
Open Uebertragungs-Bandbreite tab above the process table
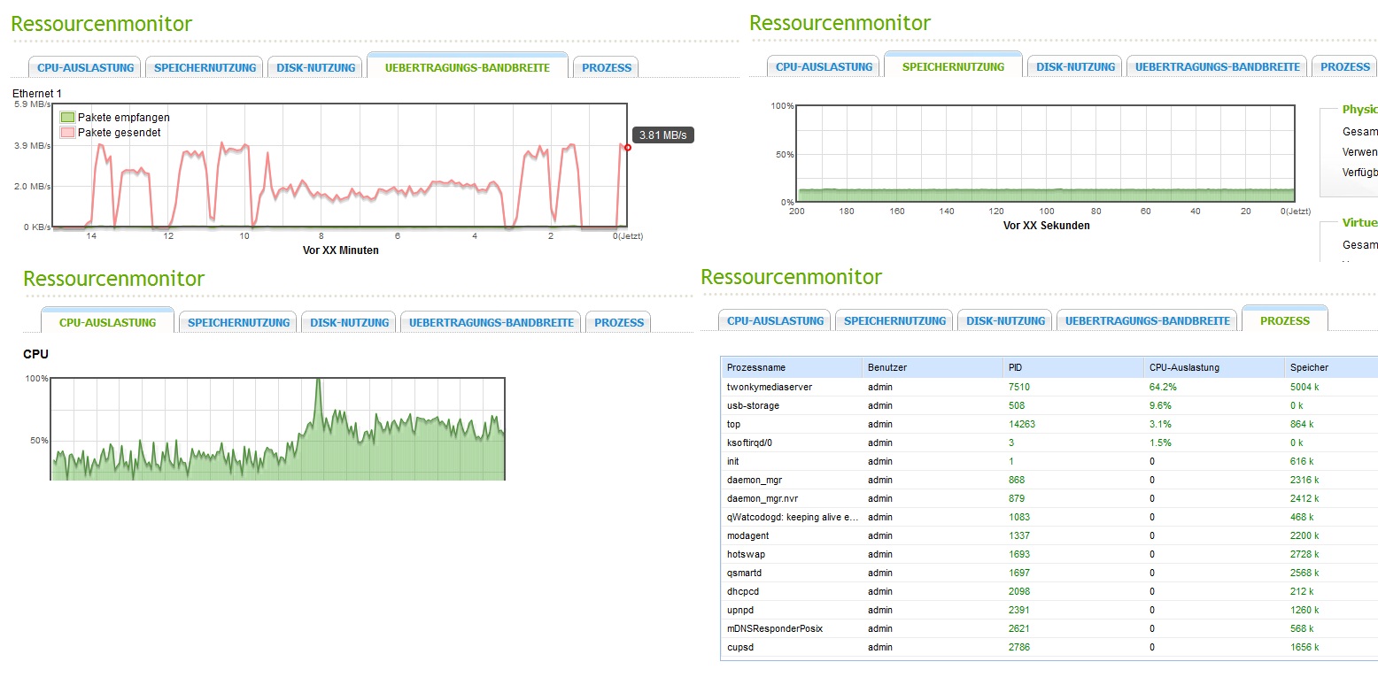tap(1148, 320)
